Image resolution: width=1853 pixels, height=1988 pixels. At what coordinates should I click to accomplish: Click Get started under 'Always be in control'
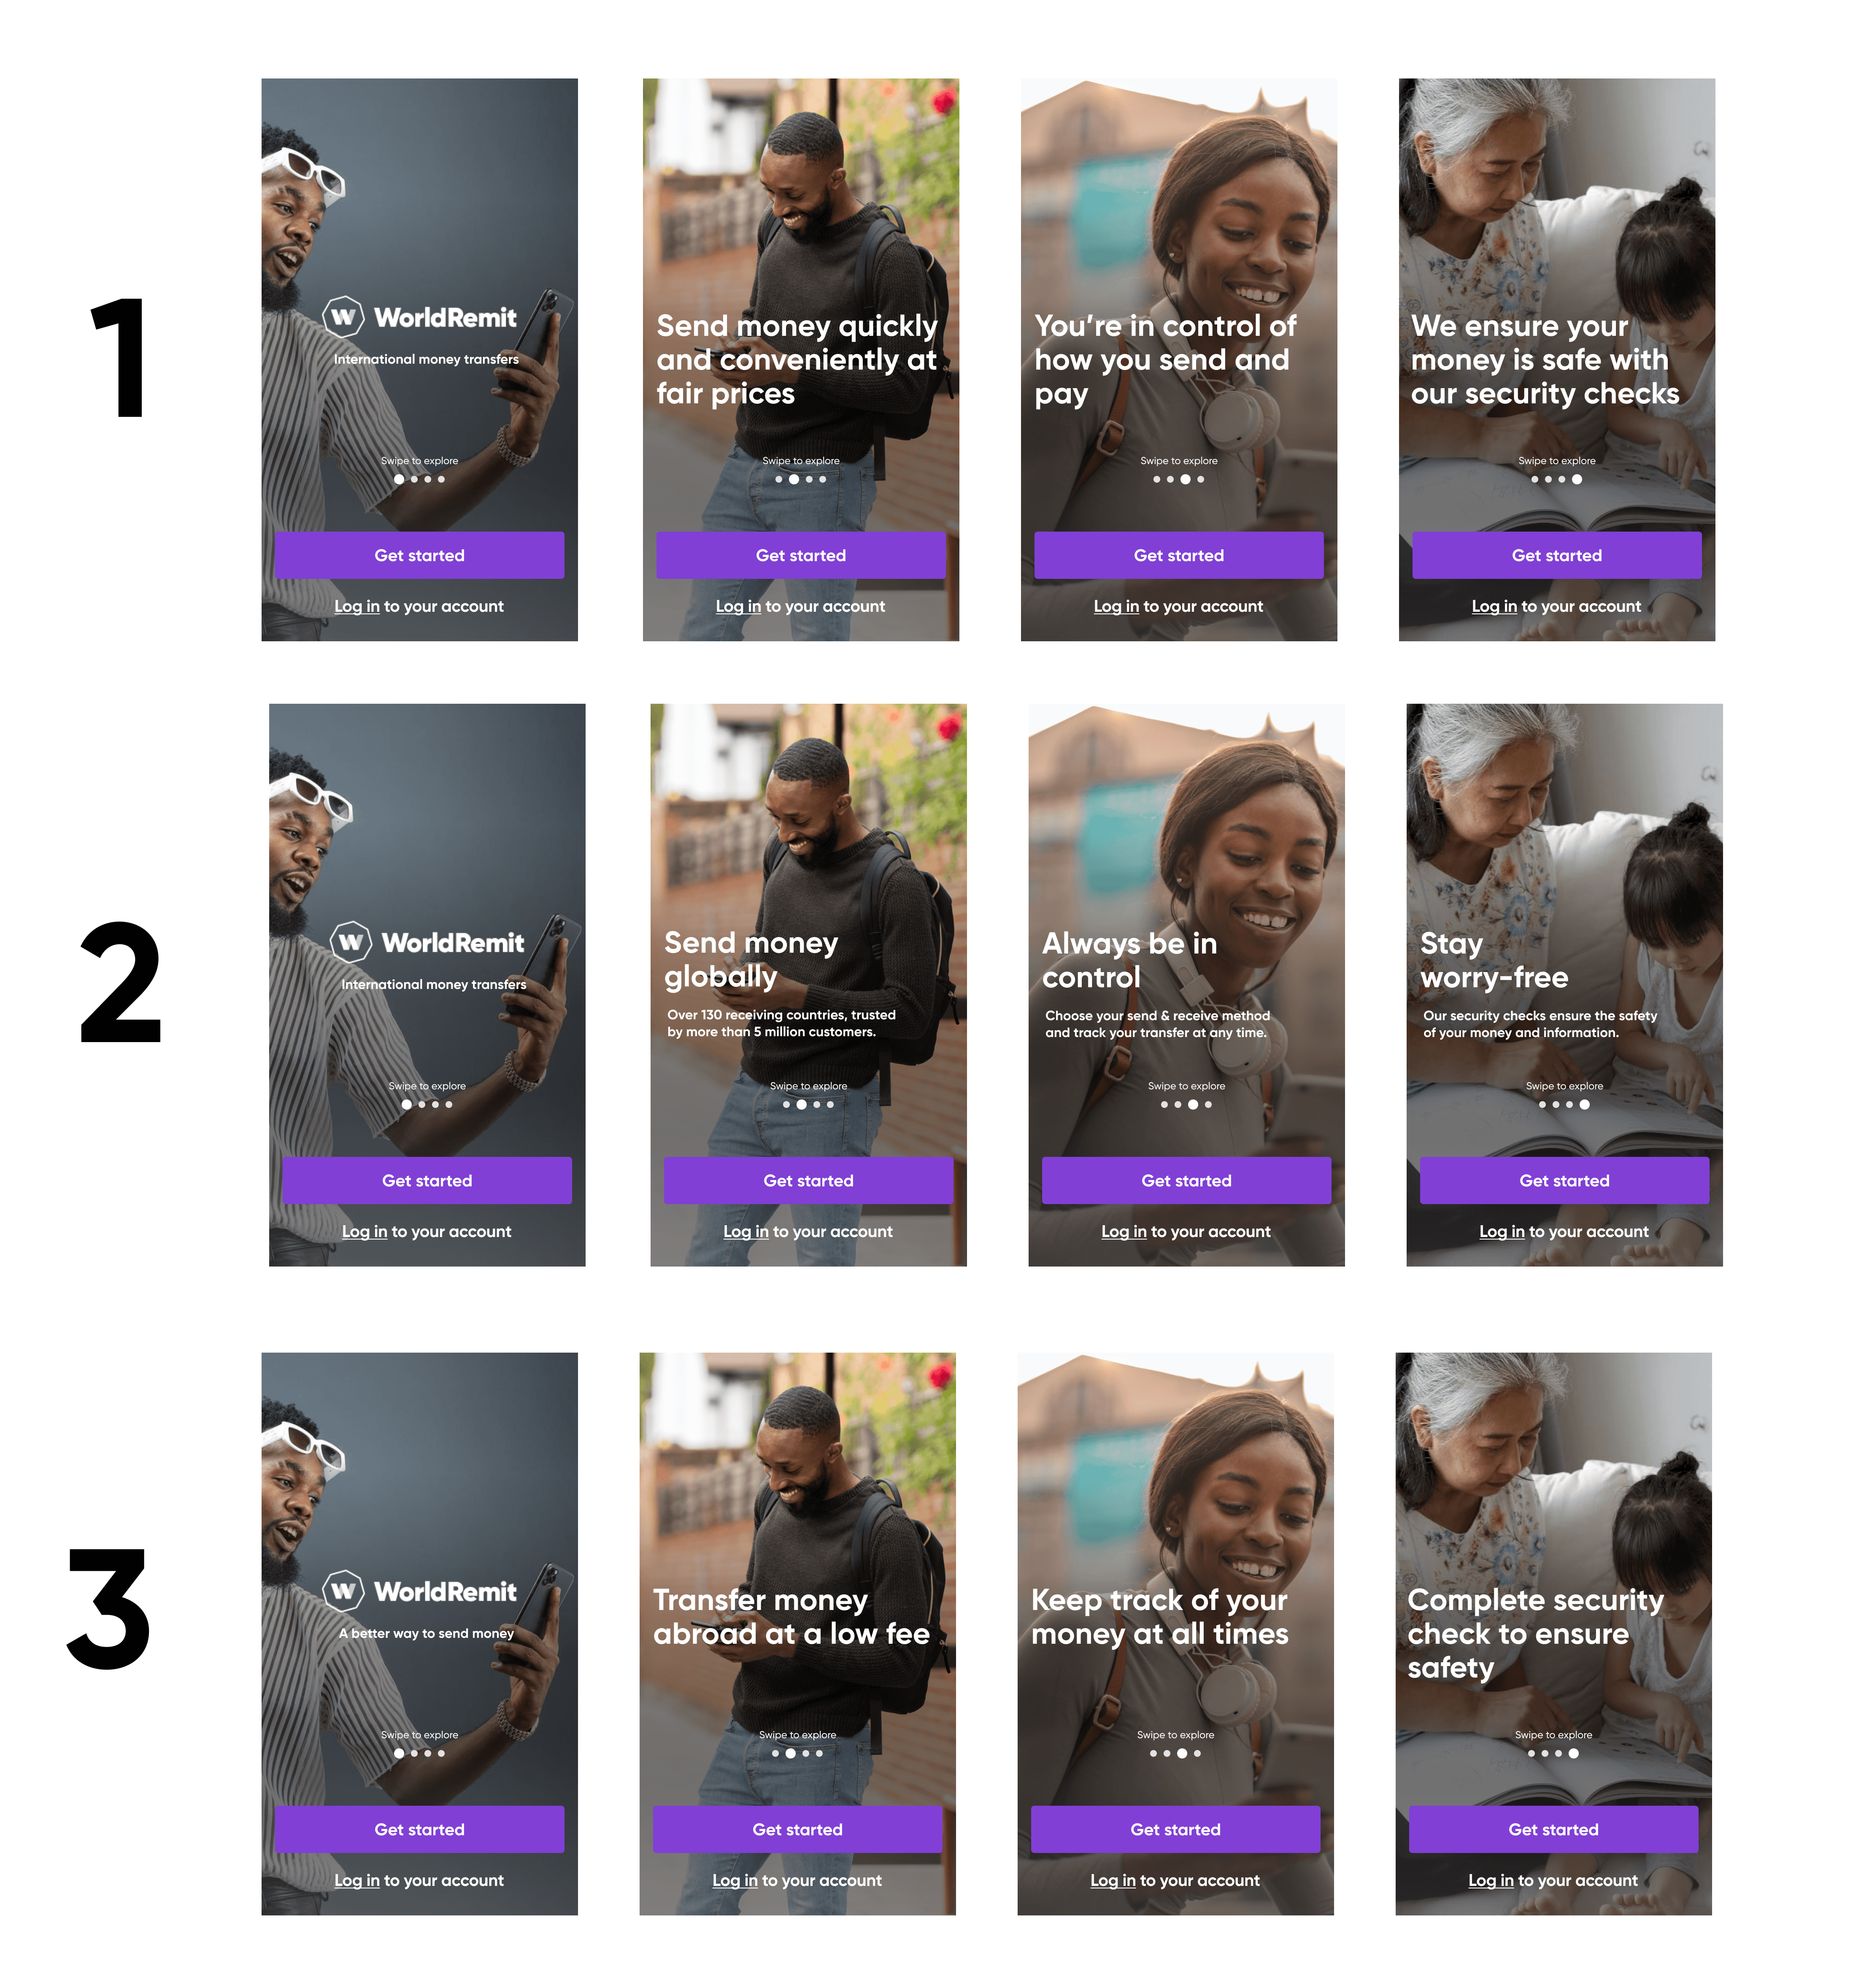click(1186, 1180)
